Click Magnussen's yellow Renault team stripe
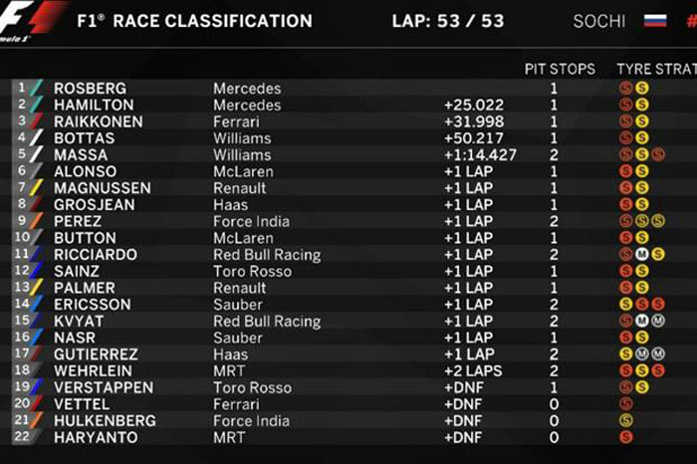 (37, 187)
